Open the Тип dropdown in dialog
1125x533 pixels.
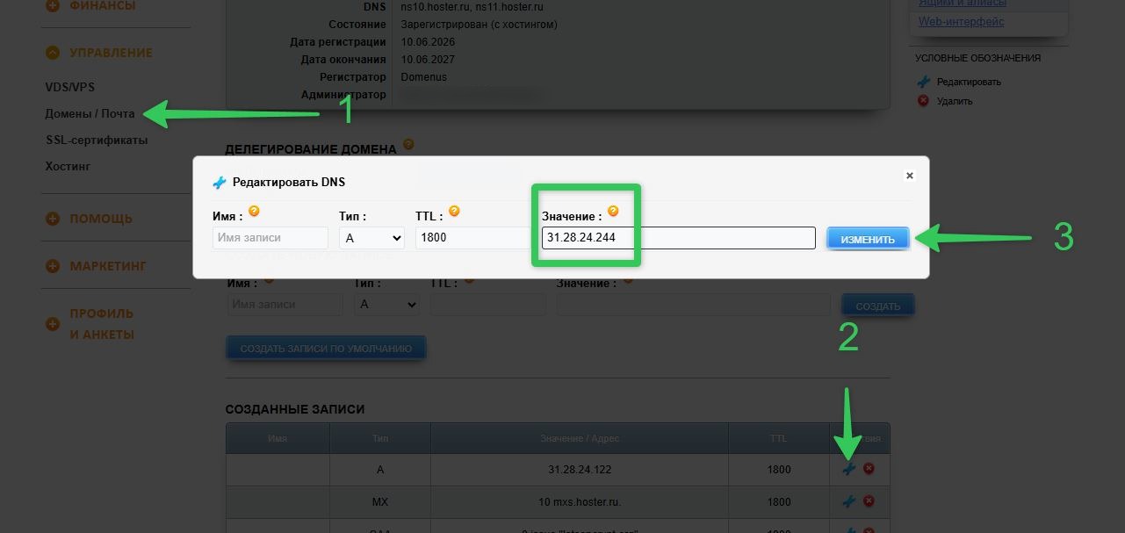[371, 238]
